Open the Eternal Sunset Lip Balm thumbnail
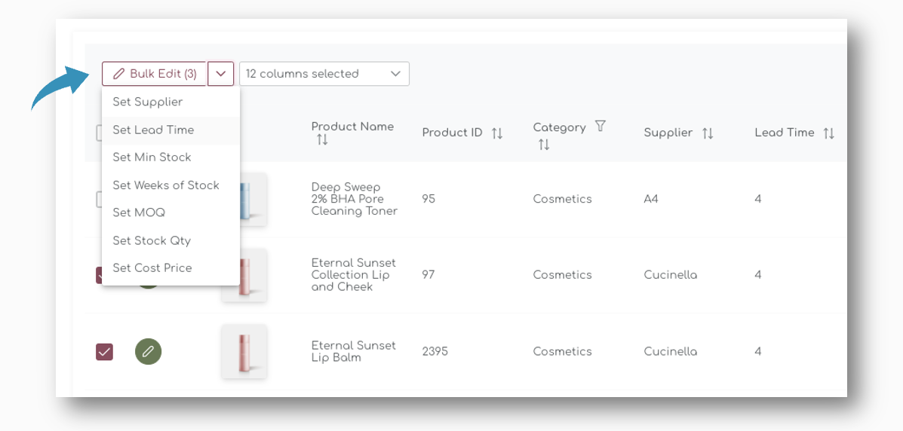This screenshot has width=903, height=431. pyautogui.click(x=244, y=351)
